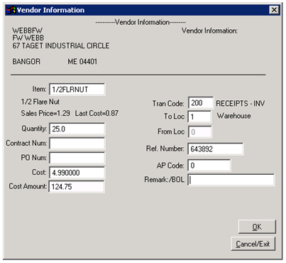
Task: Click the empty PO Num field
Action: (77, 158)
